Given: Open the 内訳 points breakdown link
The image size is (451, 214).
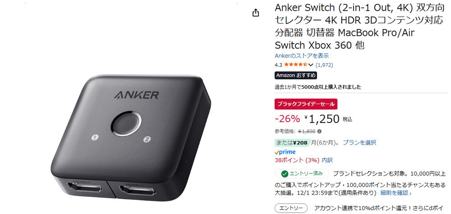Looking at the screenshot, I should pos(327,160).
